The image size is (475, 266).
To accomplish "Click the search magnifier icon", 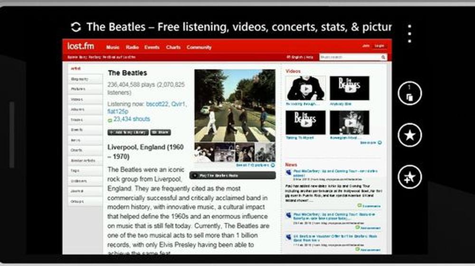I will coord(383,57).
